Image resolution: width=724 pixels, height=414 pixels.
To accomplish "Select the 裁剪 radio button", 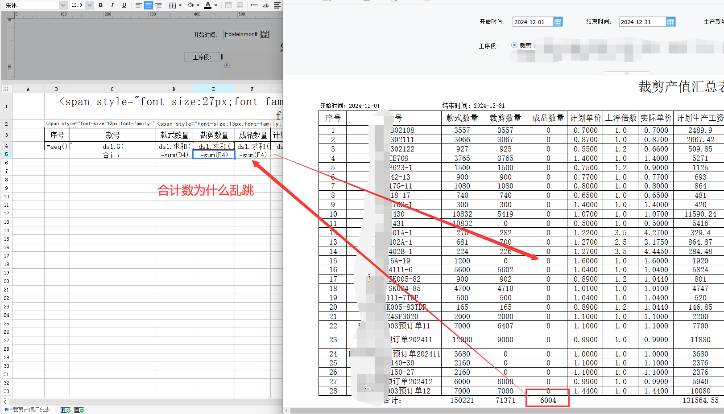I will (x=514, y=45).
